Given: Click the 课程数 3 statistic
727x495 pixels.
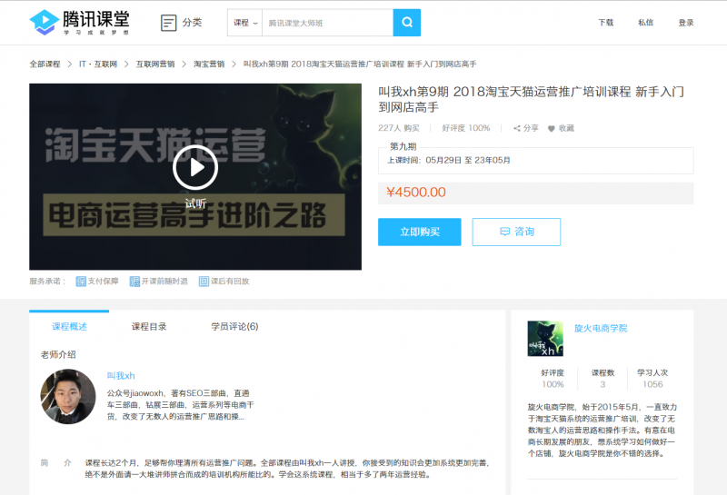Looking at the screenshot, I should tap(603, 379).
